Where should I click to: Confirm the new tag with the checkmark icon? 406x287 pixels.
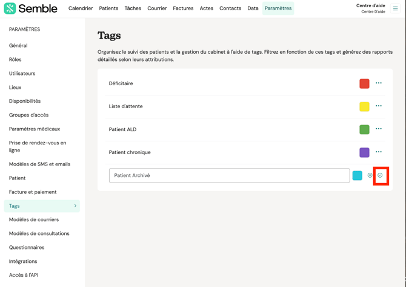tap(380, 175)
